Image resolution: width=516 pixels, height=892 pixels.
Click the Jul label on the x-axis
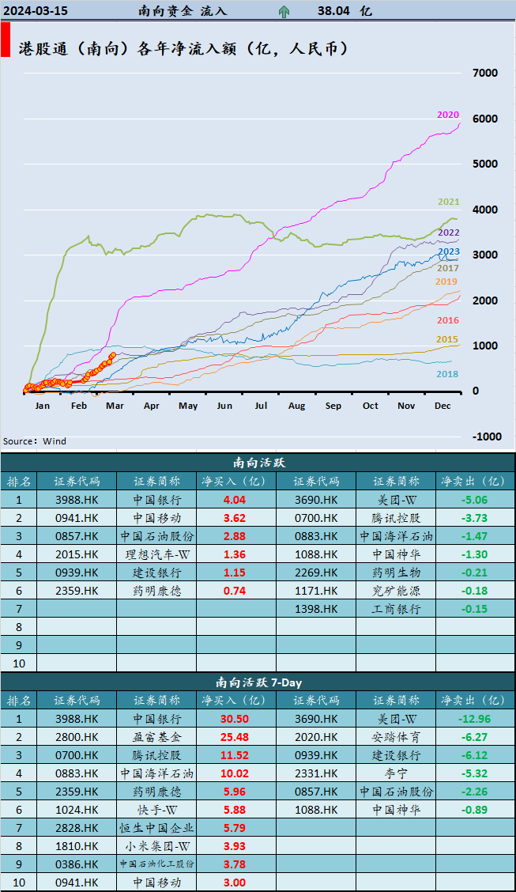point(261,406)
